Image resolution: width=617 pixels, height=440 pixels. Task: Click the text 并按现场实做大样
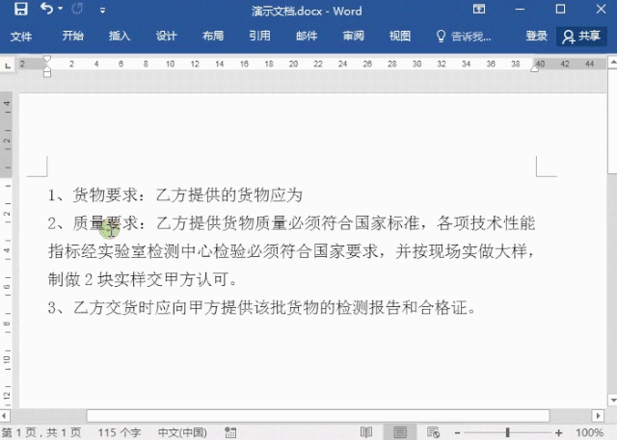point(461,251)
